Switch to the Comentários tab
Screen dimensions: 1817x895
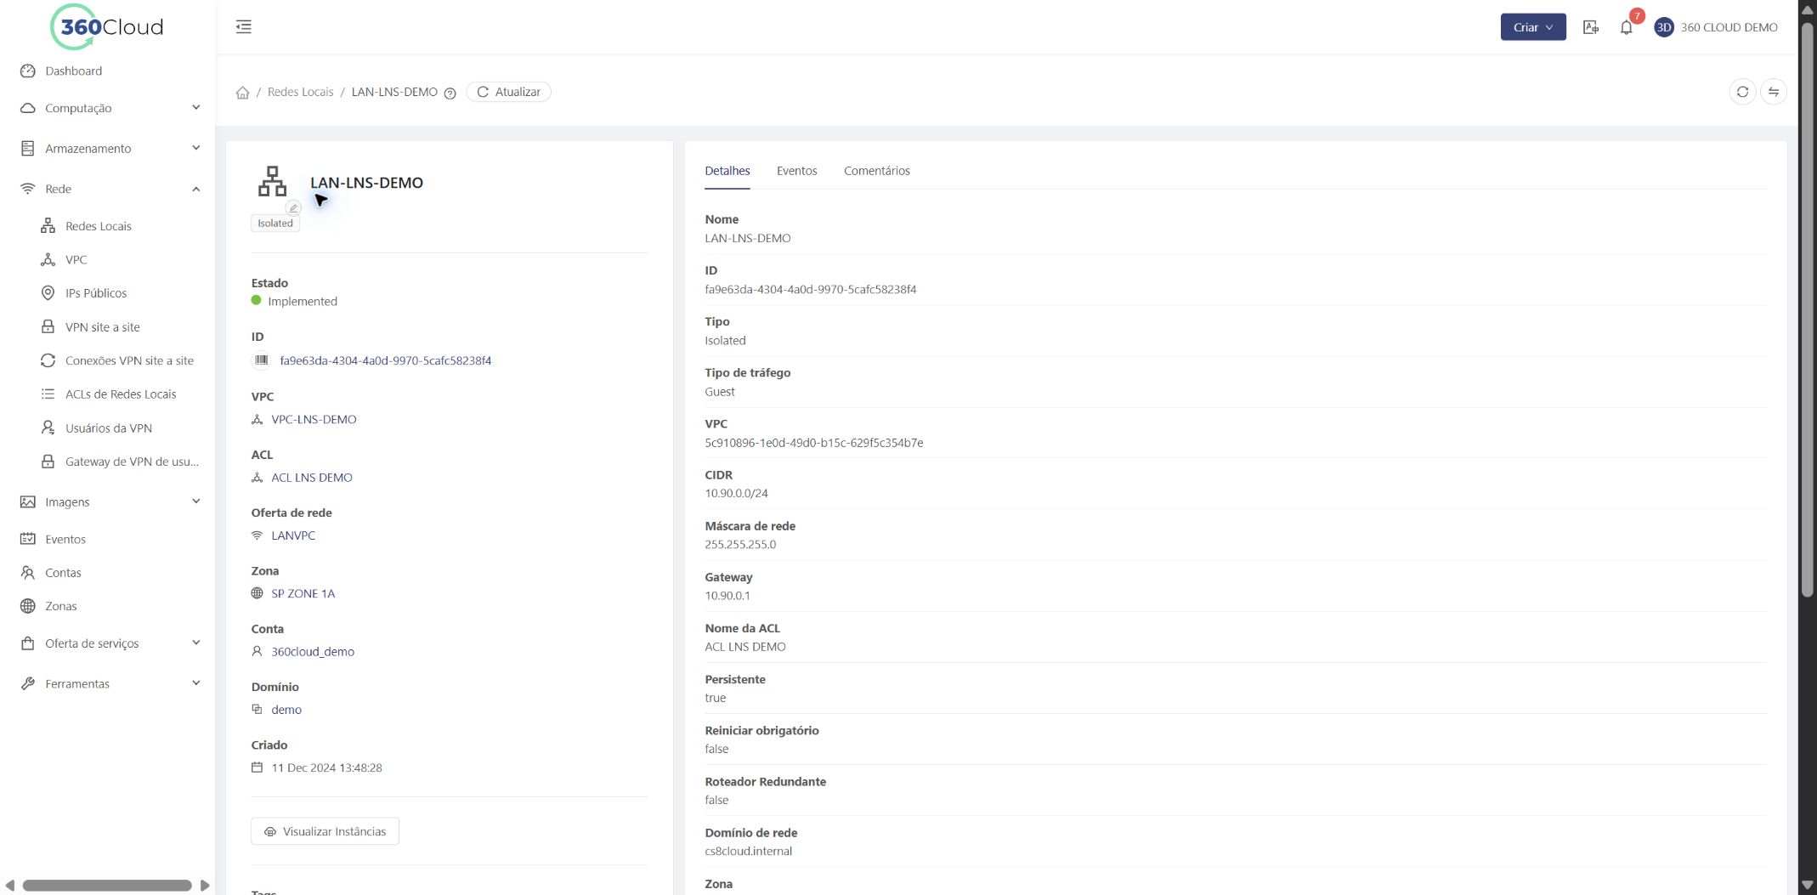coord(876,171)
